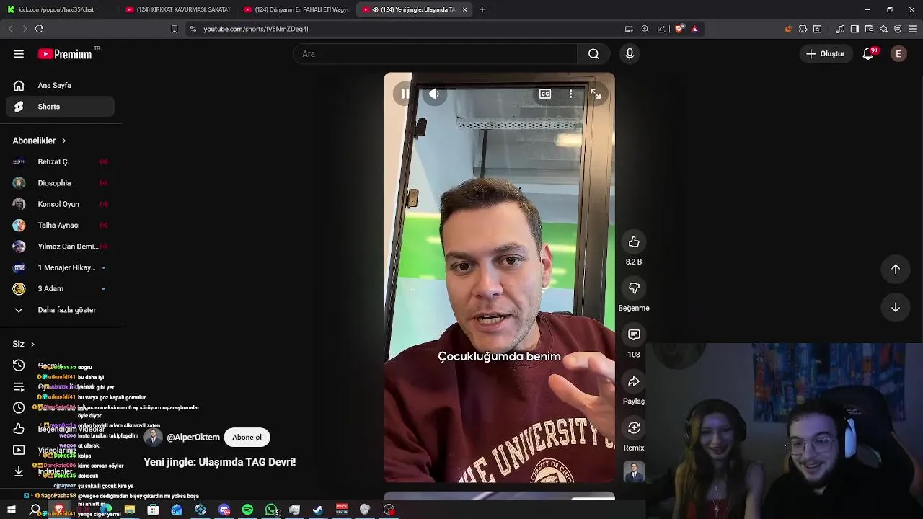Share the Short via Paylaş

click(634, 381)
